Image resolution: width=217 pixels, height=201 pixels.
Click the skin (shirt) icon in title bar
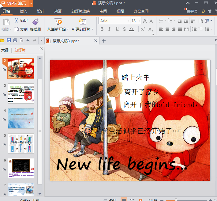[x=210, y=11]
